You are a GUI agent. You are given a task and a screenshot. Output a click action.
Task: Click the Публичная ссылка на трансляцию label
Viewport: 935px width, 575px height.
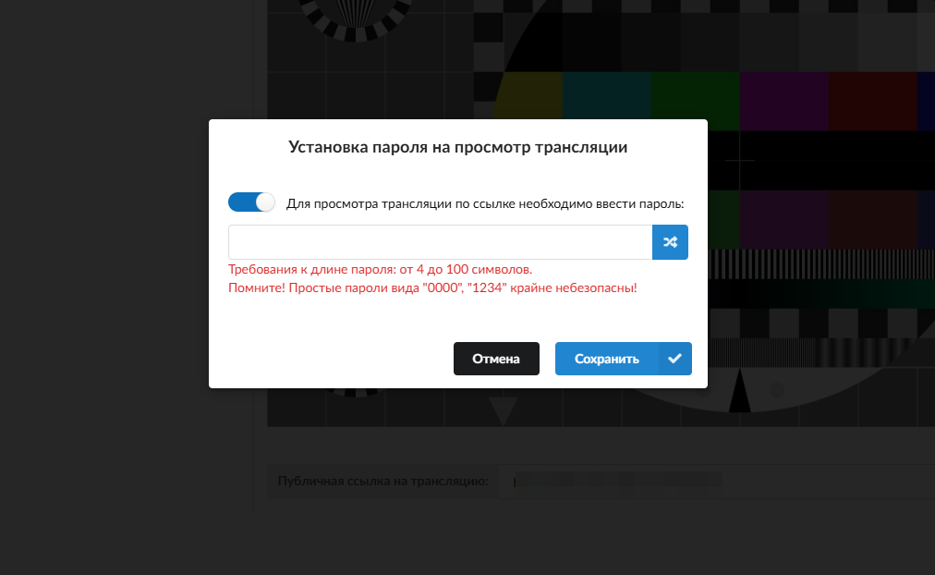pos(382,482)
